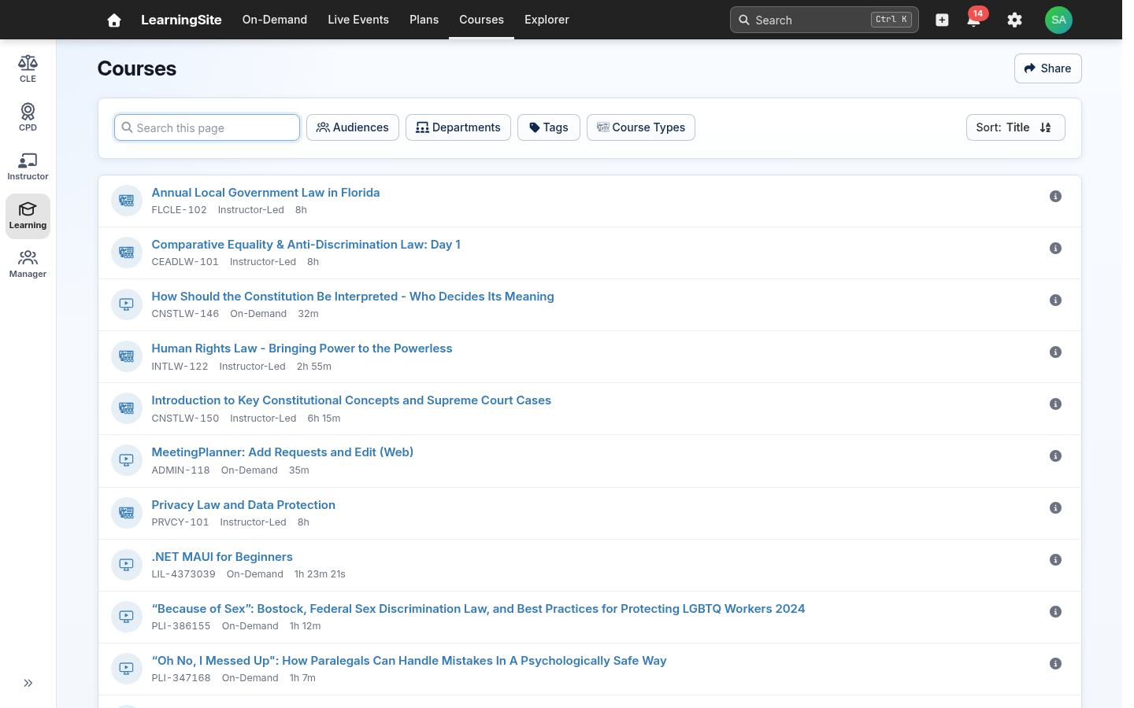Open "Oh No, I Messed Up" course
1134x708 pixels.
[x=409, y=661]
